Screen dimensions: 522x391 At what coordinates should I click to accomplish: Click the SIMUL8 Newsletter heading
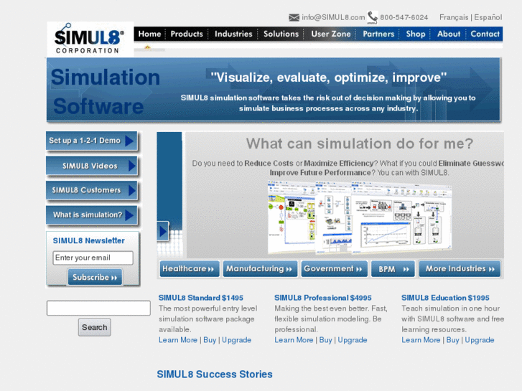[x=89, y=240]
